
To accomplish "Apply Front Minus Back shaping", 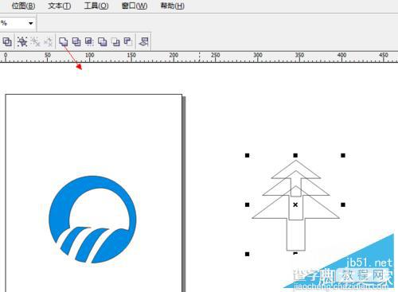I will 115,41.
